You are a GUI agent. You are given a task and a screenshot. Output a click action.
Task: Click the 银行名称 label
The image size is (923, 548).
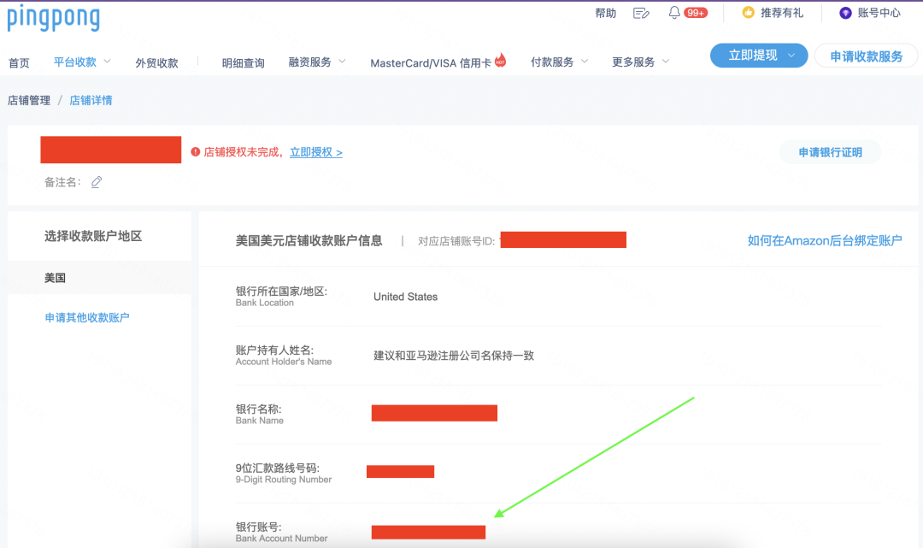(x=258, y=410)
